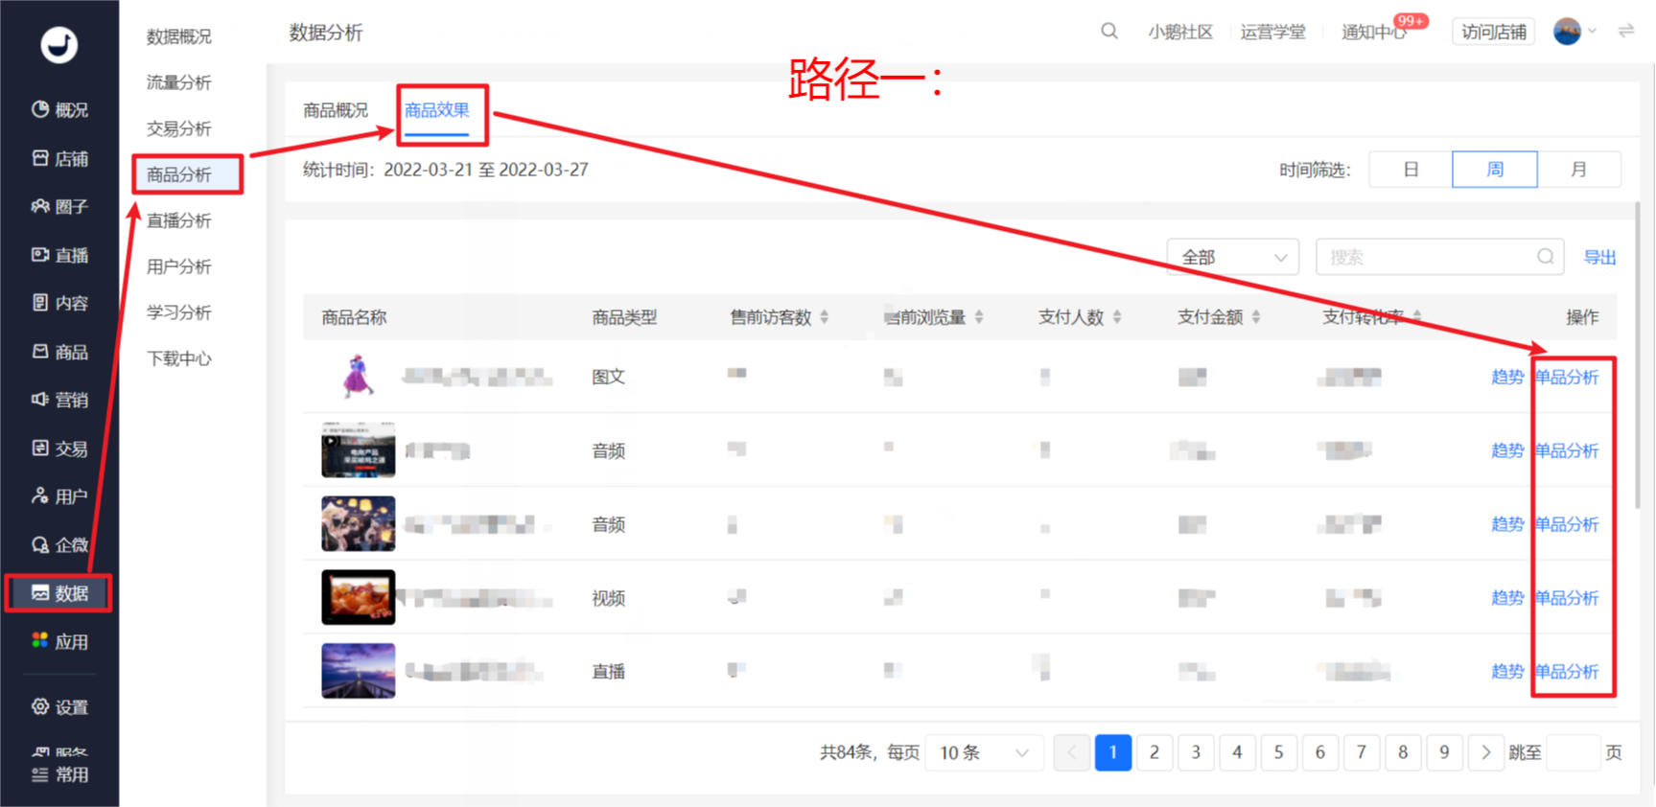Open 单品分析 for the 直播 row

[1567, 671]
